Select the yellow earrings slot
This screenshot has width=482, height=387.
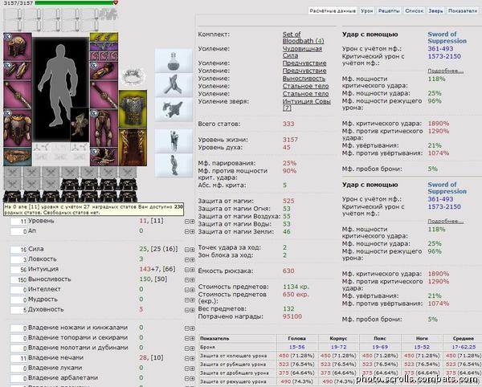pyautogui.click(x=104, y=37)
